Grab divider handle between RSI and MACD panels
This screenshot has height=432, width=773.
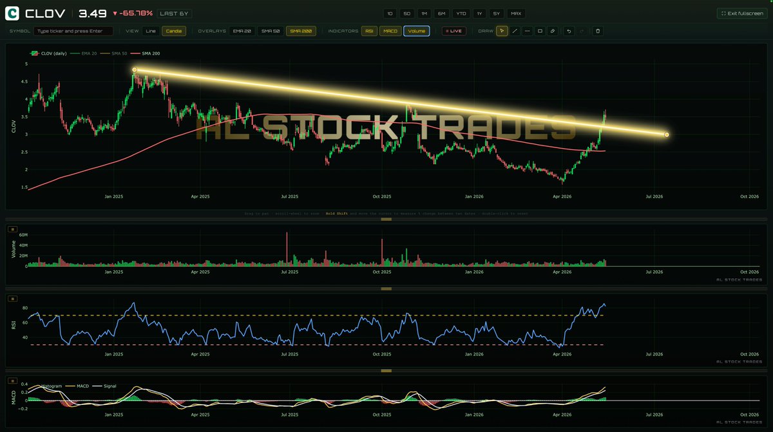[x=386, y=371]
